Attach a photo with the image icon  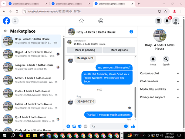pos(74,126)
